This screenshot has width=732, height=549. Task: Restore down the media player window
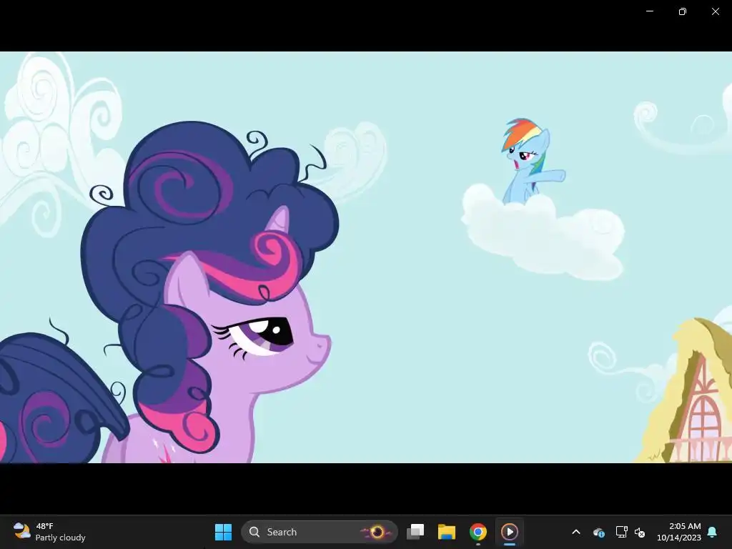click(x=682, y=11)
